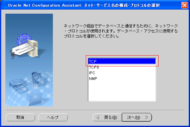Click the 取消 (Cancel) button

(20, 117)
